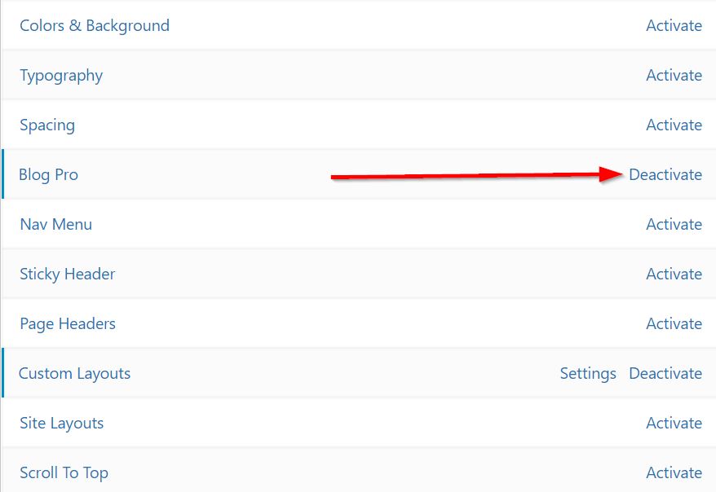This screenshot has width=716, height=492.
Task: Activate the Page Headers module
Action: click(x=674, y=323)
